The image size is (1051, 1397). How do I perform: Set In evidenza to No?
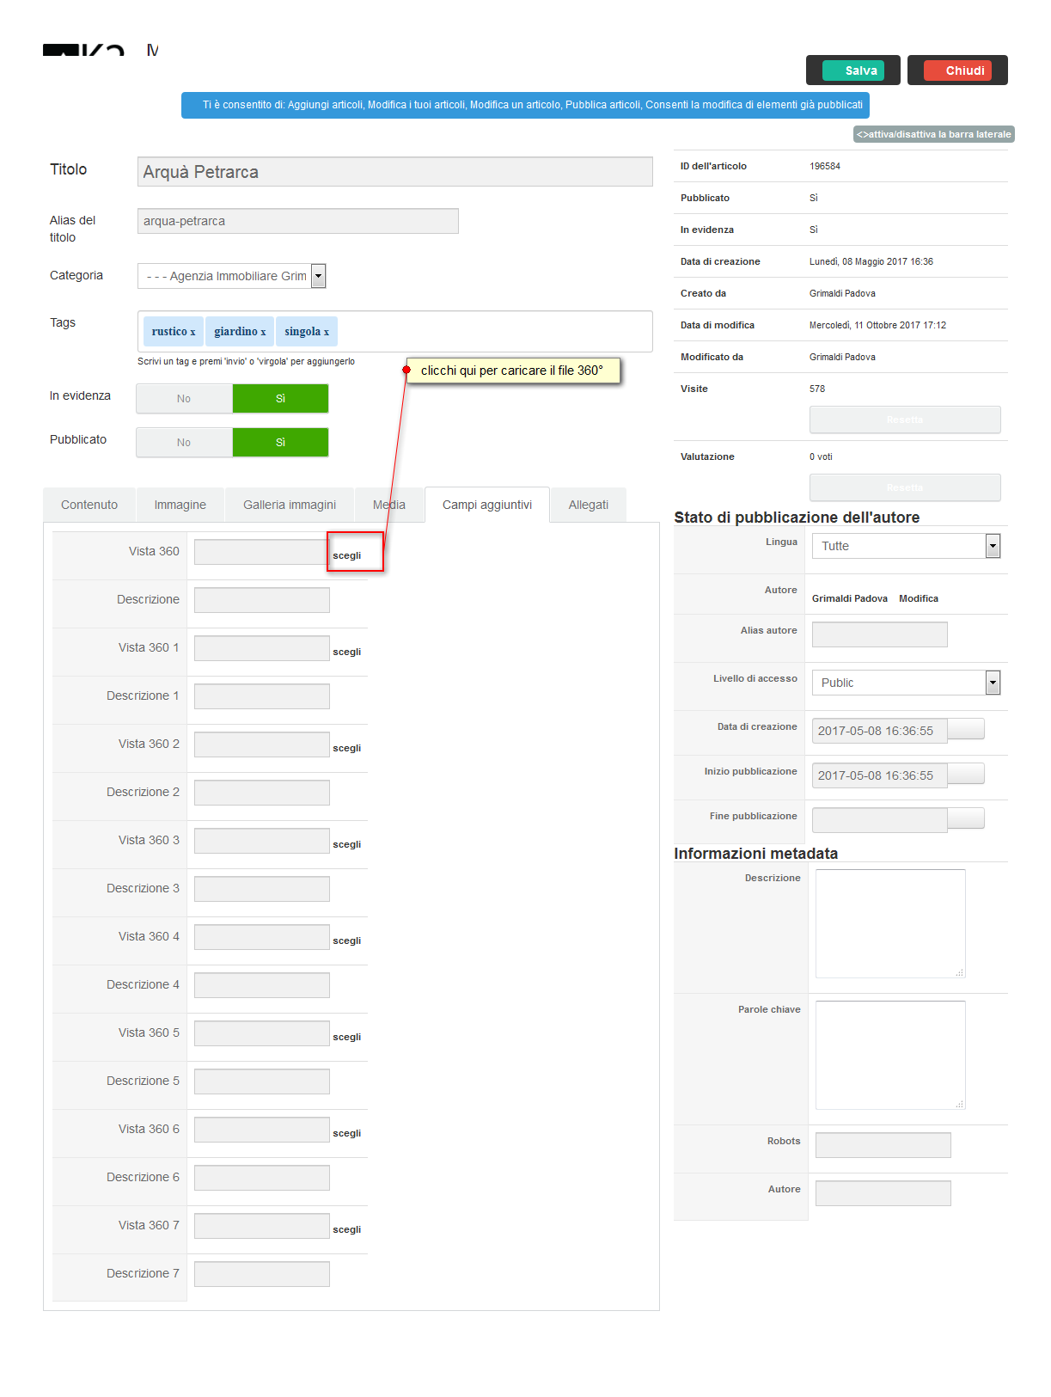click(x=184, y=399)
